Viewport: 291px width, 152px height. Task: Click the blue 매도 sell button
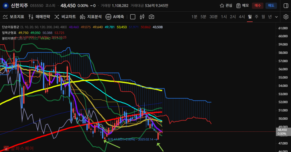click(271, 6)
